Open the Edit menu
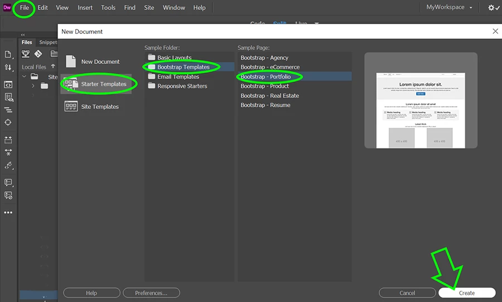 pyautogui.click(x=42, y=7)
